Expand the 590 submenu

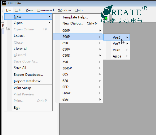[78, 62]
